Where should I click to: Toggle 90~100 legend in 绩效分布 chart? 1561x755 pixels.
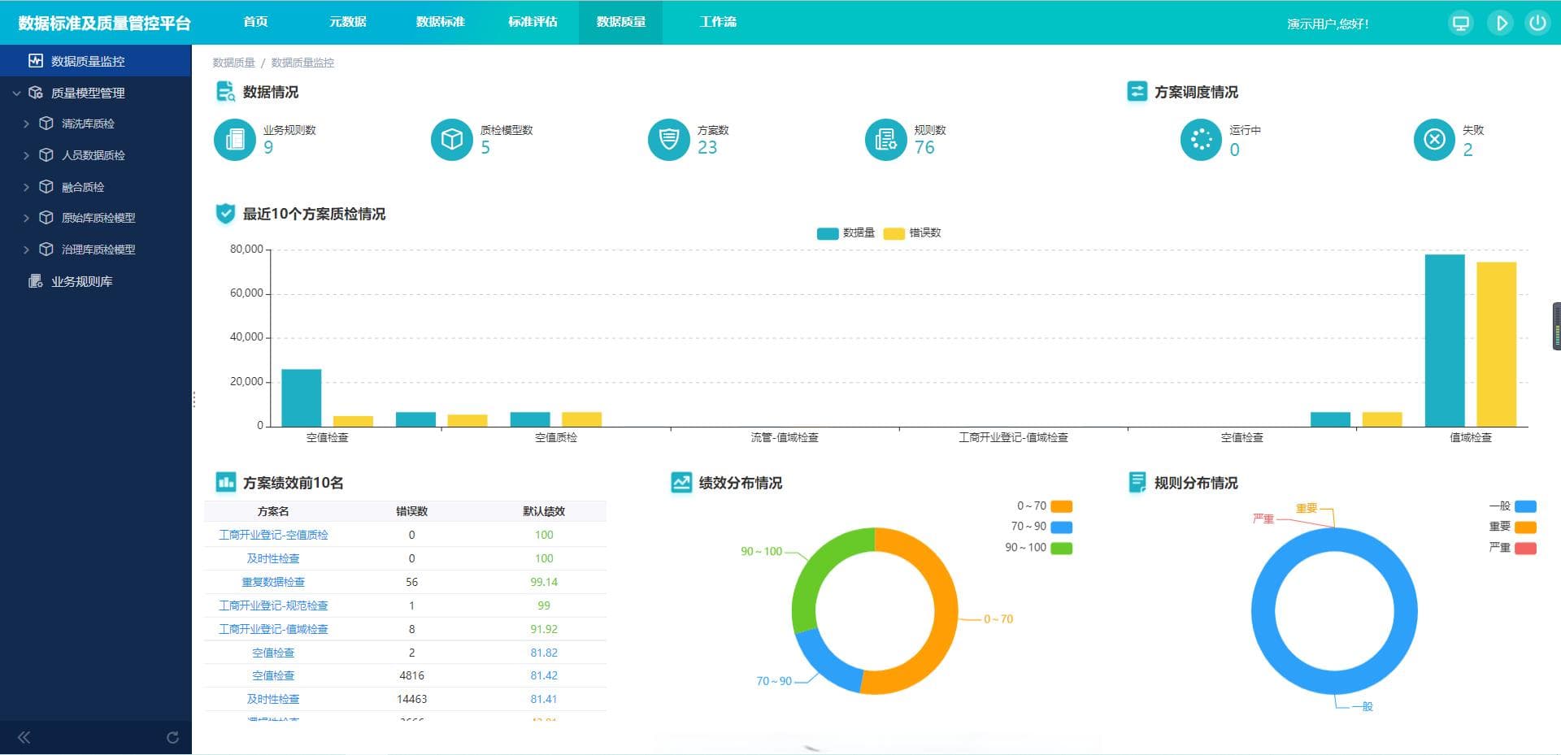click(1038, 548)
